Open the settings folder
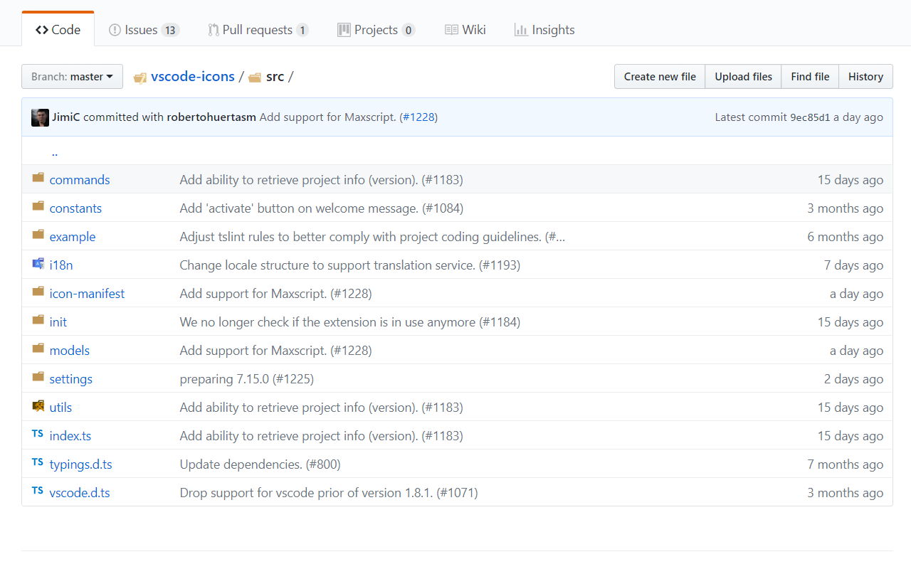The width and height of the screenshot is (911, 569). tap(71, 379)
